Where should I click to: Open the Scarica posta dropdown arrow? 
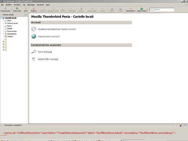(12, 10)
